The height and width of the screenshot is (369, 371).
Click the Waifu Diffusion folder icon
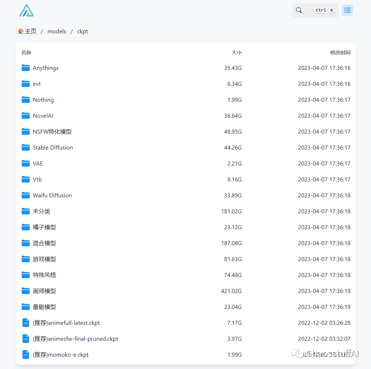(x=26, y=196)
